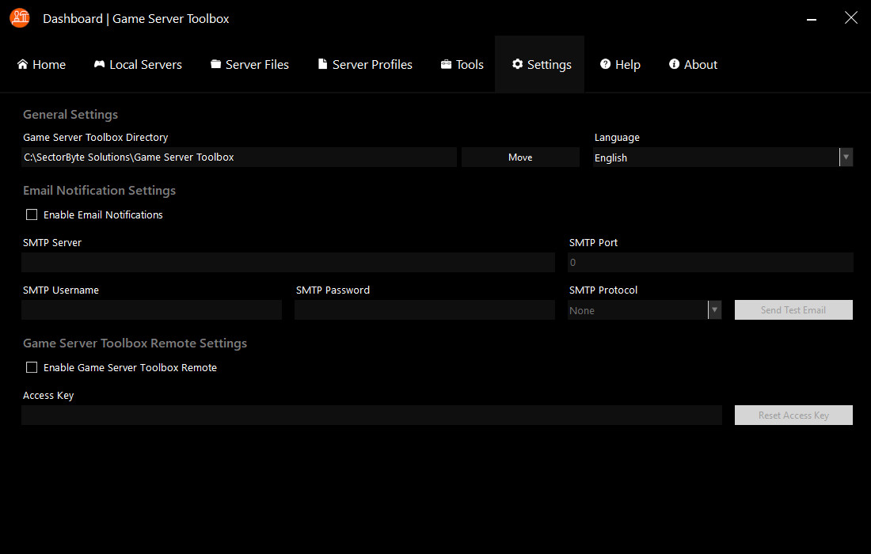Viewport: 871px width, 554px height.
Task: Click the Move button
Action: tap(519, 157)
